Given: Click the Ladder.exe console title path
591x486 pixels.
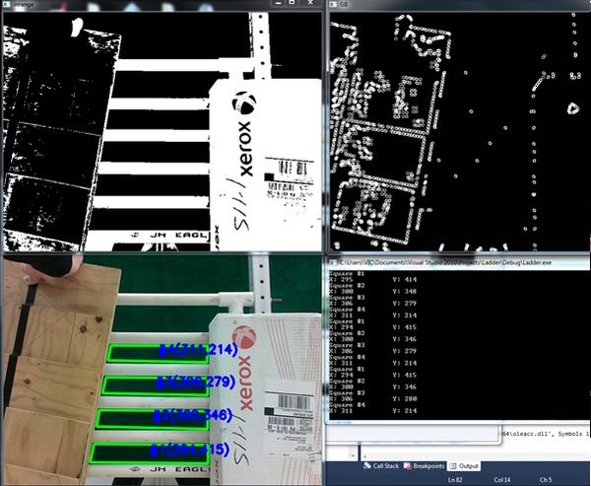Looking at the screenshot, I should (445, 262).
